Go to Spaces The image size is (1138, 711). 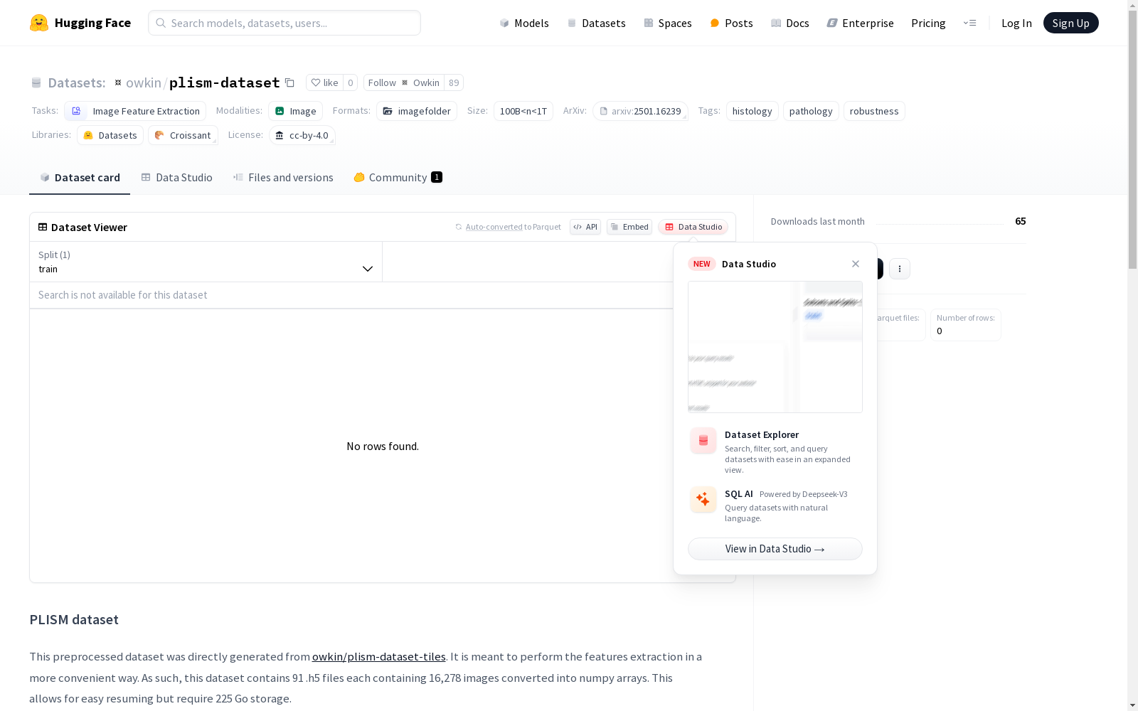click(x=667, y=23)
